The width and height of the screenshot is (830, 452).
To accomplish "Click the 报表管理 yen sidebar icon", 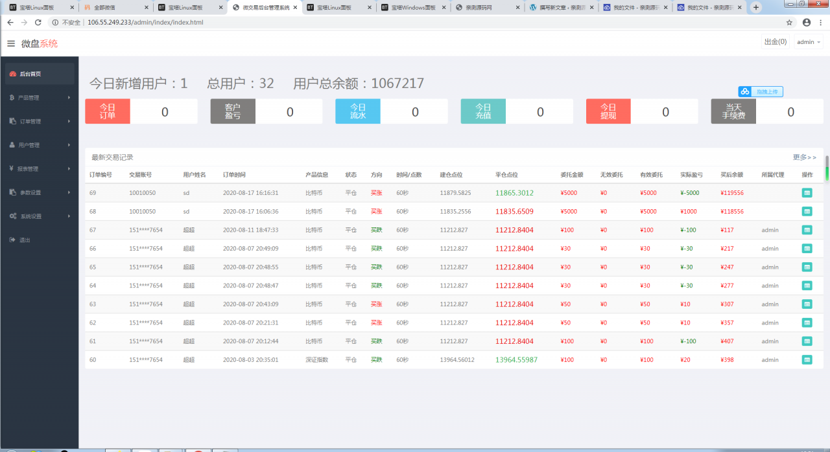I will pyautogui.click(x=12, y=169).
